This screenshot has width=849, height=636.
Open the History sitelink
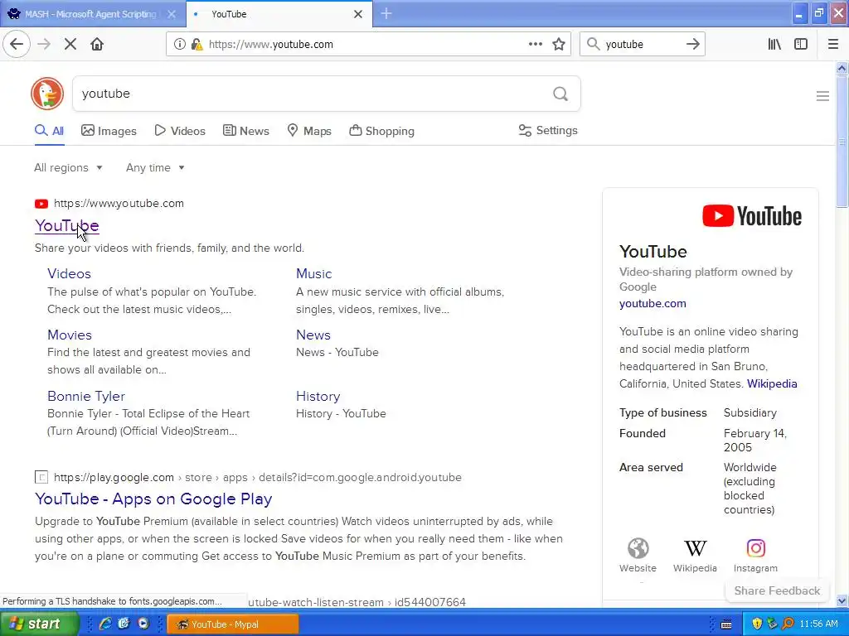318,396
